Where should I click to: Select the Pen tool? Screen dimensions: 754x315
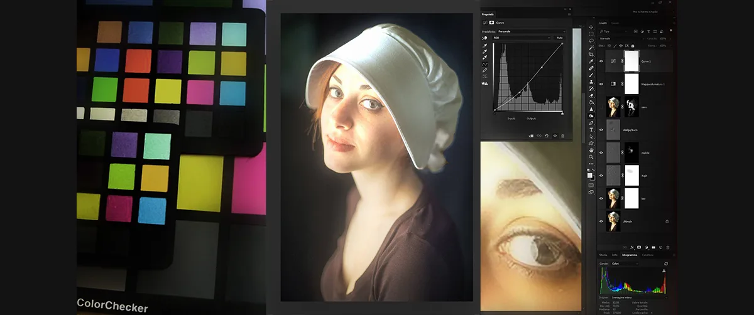coord(591,123)
